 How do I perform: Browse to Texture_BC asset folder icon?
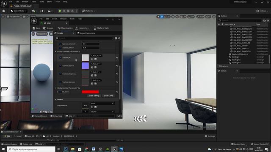(96, 59)
